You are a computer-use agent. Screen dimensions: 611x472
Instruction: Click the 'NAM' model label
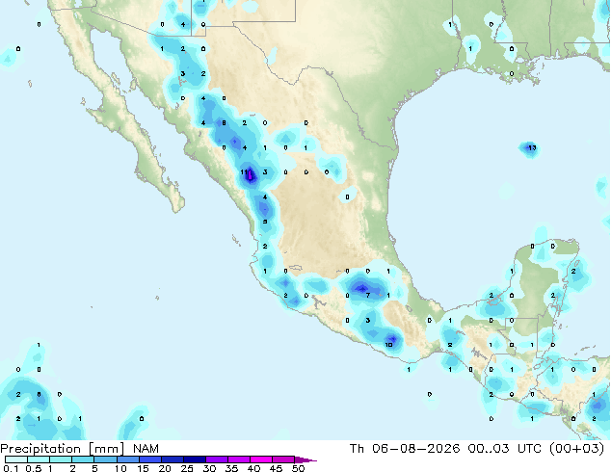pyautogui.click(x=146, y=449)
